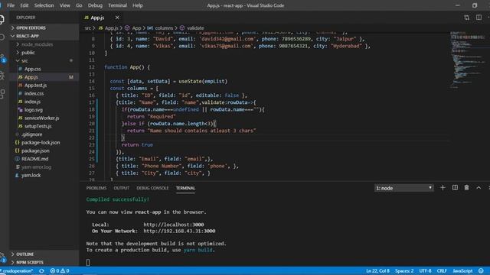Viewport: 490px width, 275px height.
Task: Open yarn-error.log in the explorer
Action: point(36,167)
